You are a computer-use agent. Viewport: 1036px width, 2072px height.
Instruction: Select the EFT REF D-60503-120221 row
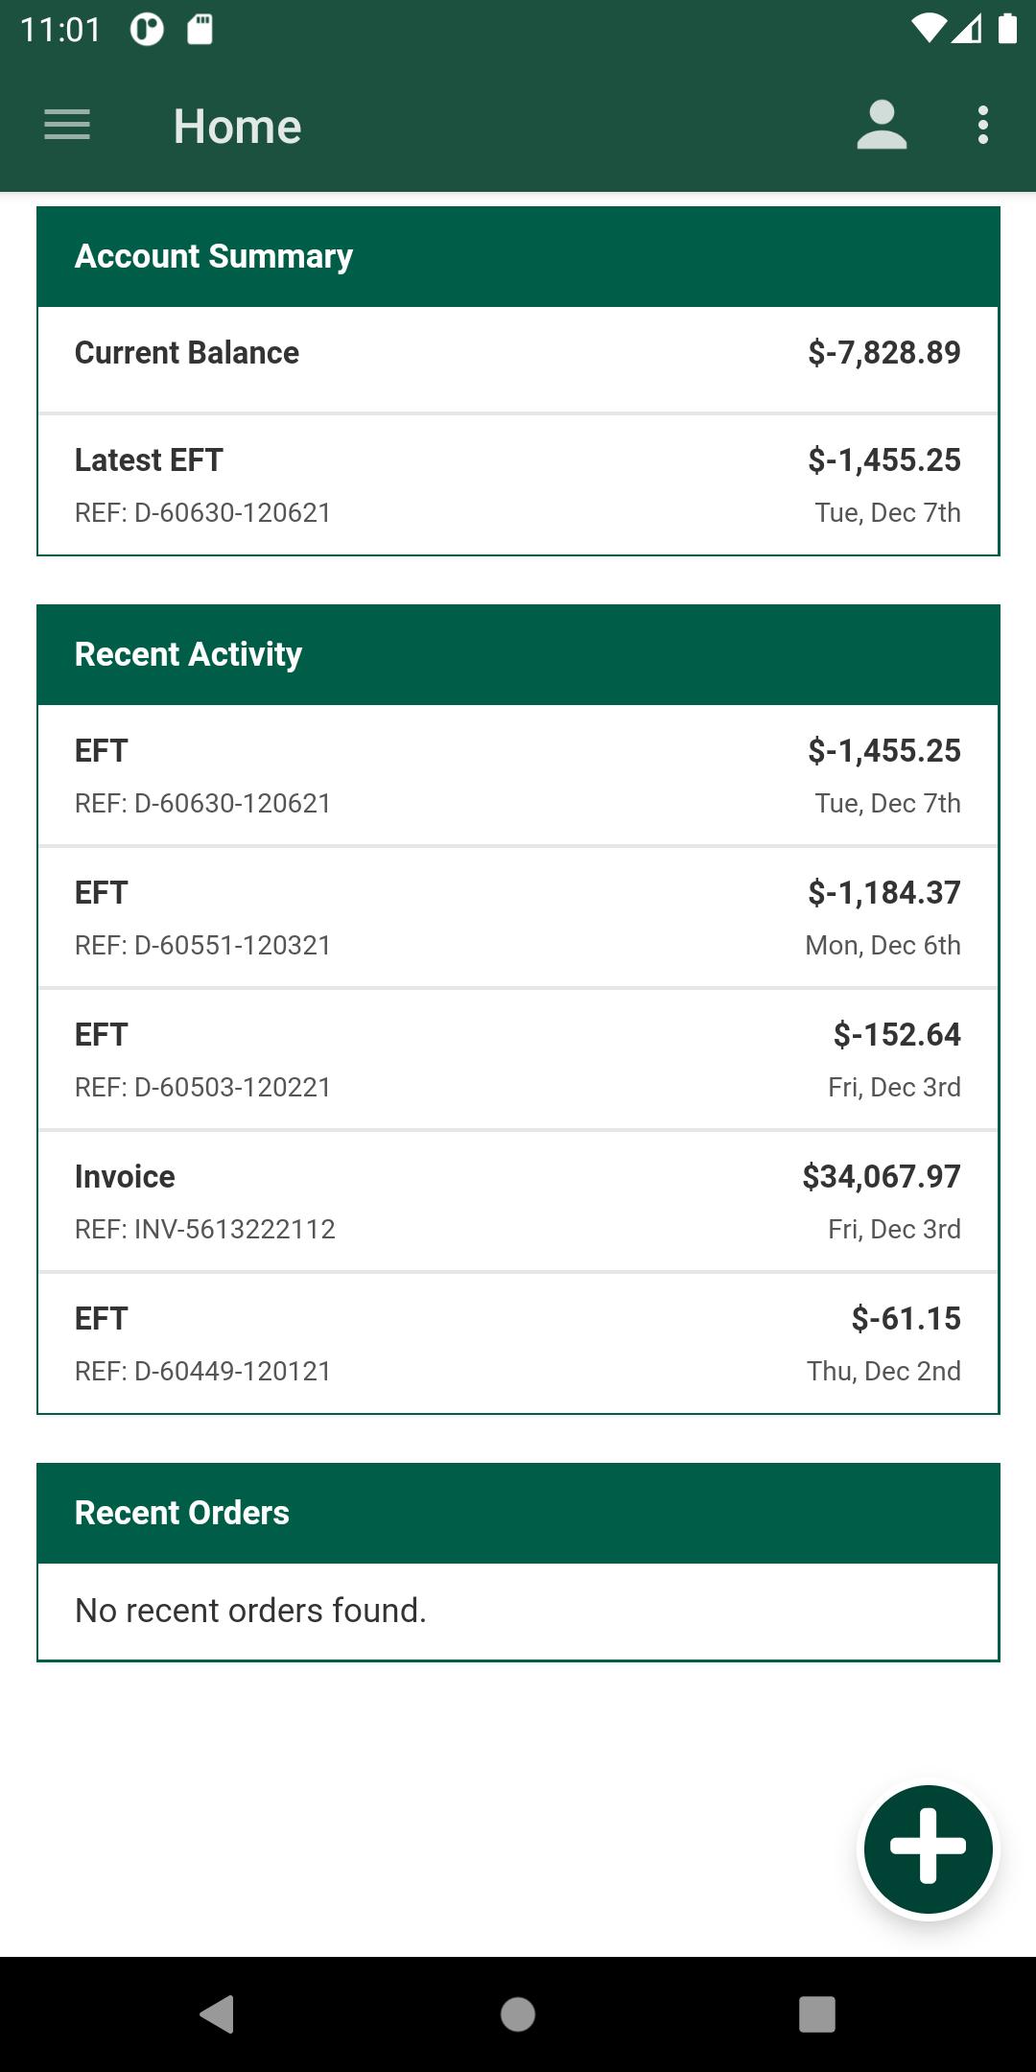click(x=518, y=1059)
